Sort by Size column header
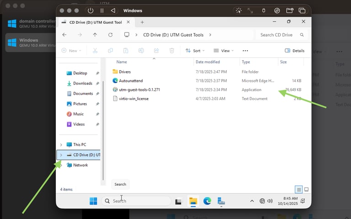The height and width of the screenshot is (219, 351). [x=283, y=62]
